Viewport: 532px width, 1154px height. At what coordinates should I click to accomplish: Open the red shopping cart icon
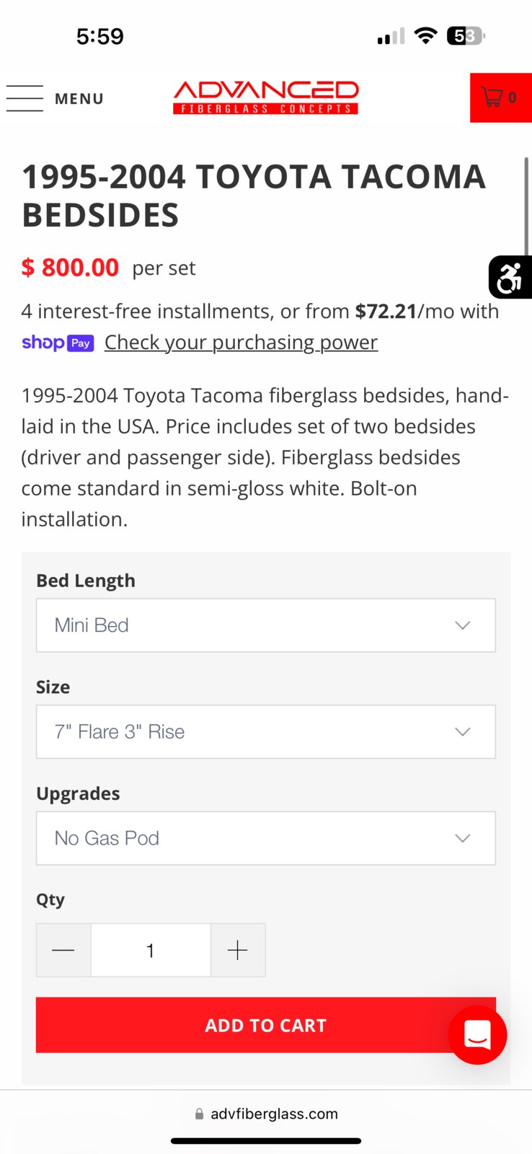[492, 97]
